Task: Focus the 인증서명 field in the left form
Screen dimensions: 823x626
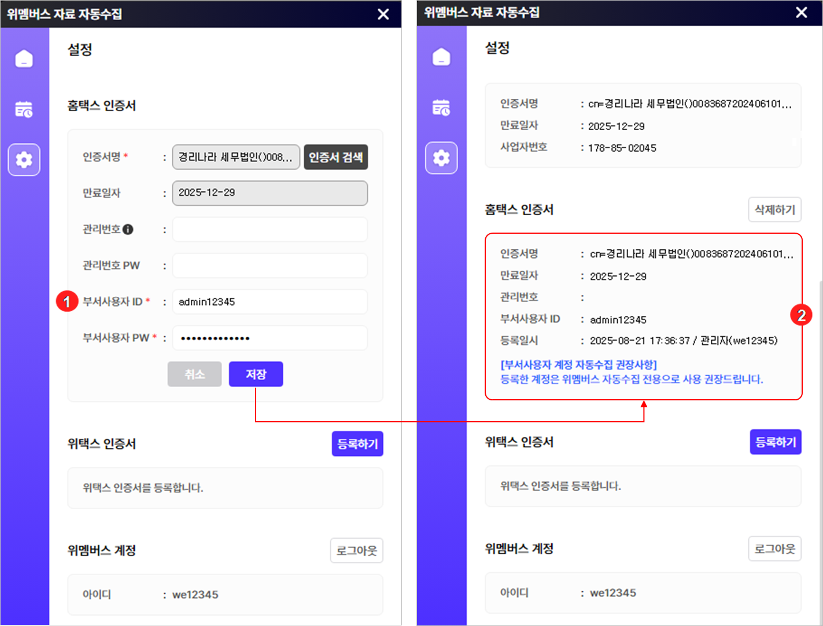Action: [236, 157]
